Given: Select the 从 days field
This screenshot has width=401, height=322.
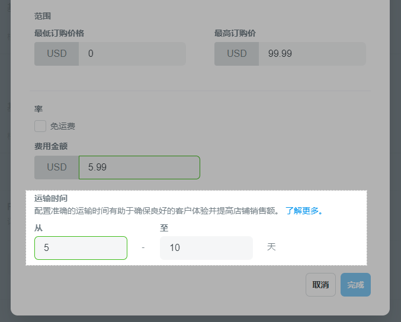Looking at the screenshot, I should coord(81,248).
